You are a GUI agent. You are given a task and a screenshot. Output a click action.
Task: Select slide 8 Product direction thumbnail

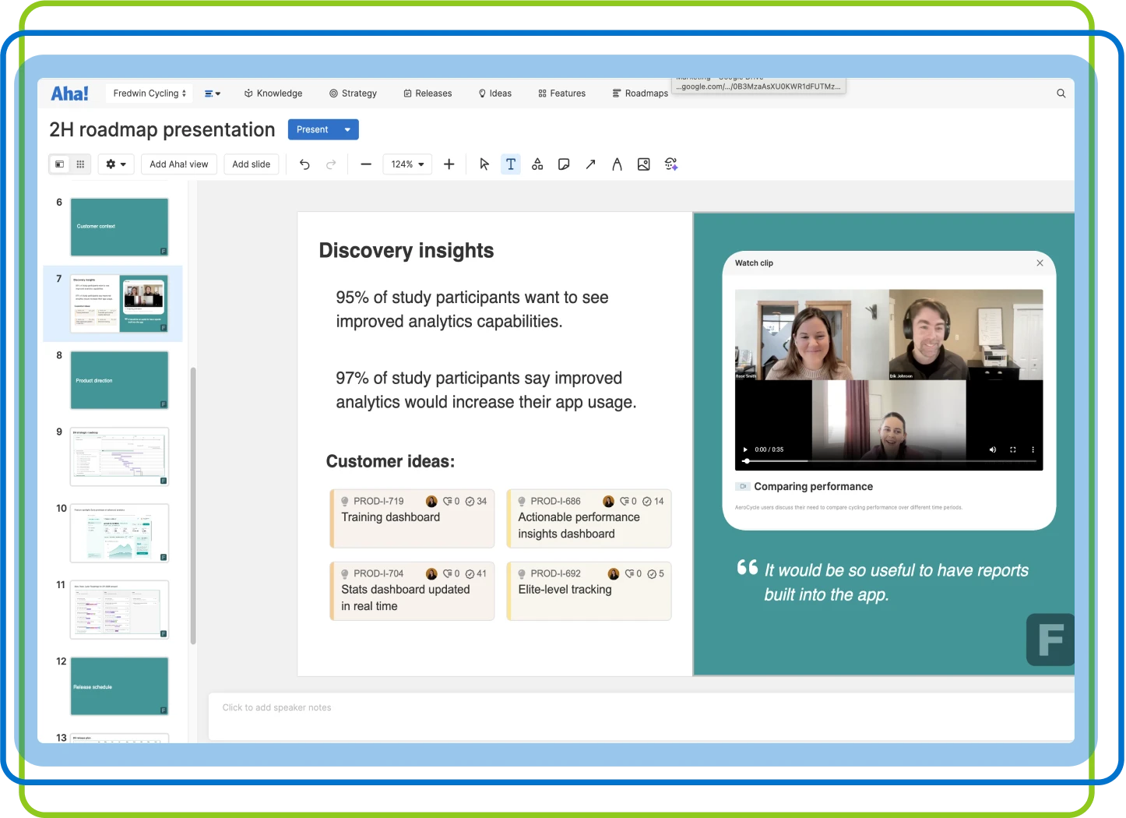119,380
